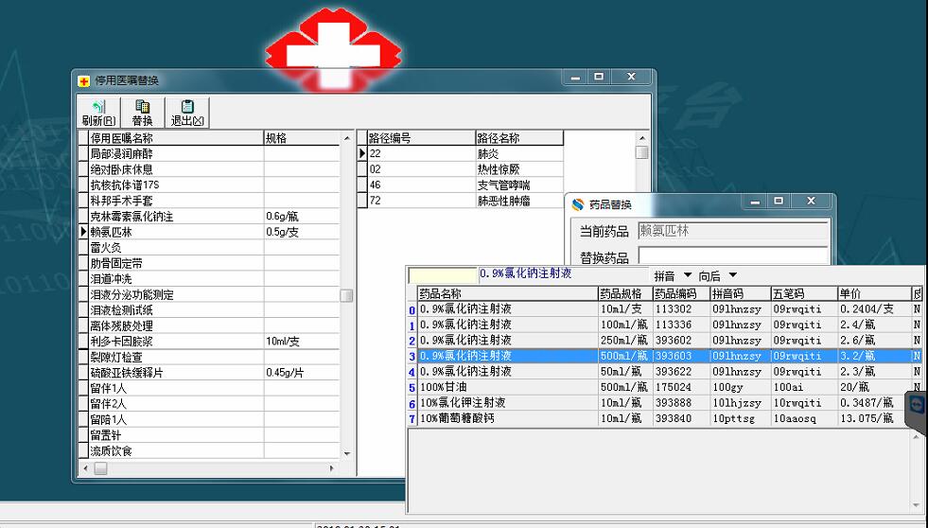Click the 退出 exit toolbar button
This screenshot has width=928, height=528.
(187, 113)
